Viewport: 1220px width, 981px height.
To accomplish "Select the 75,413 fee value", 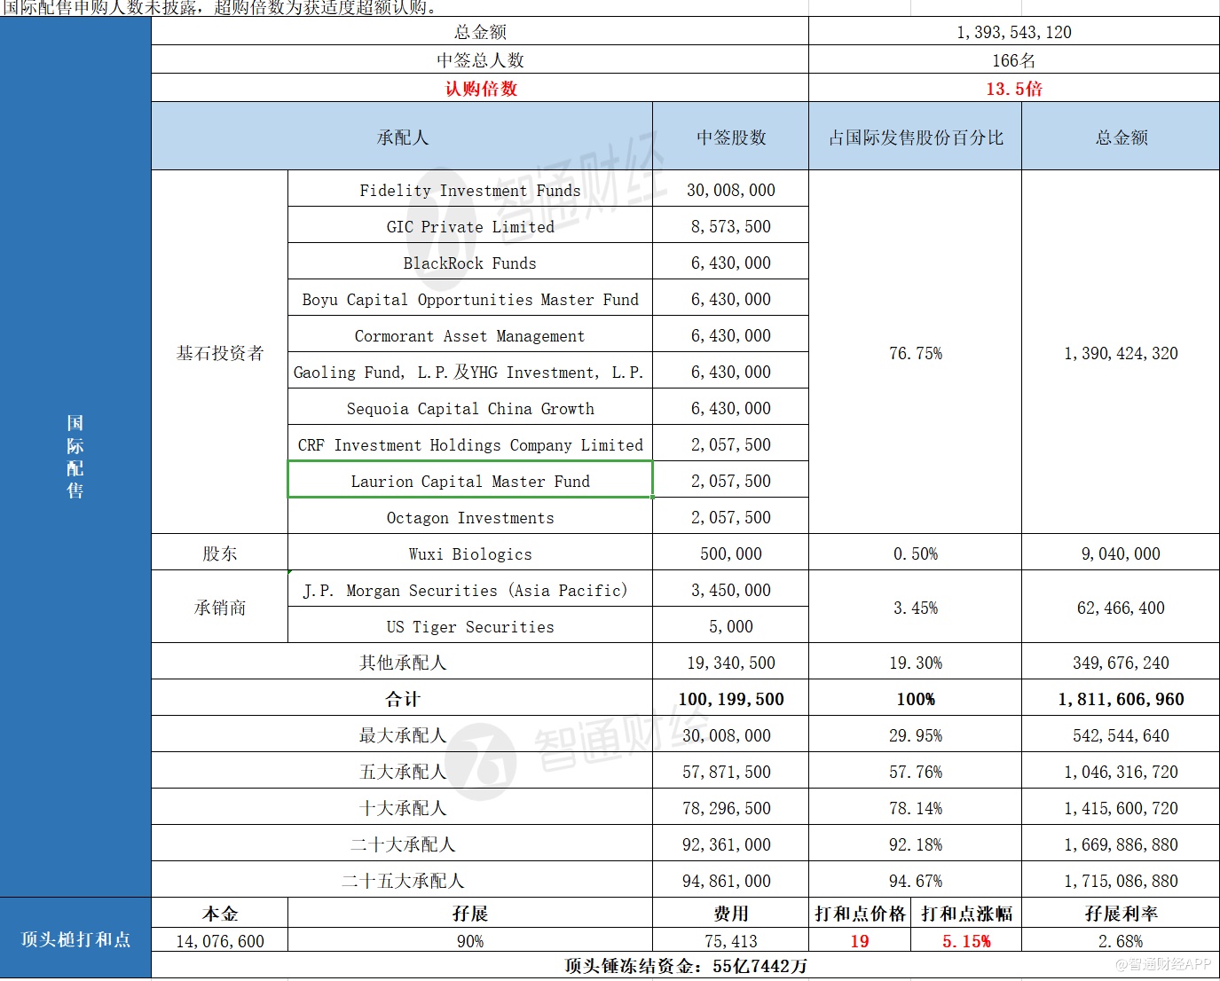I will [731, 941].
